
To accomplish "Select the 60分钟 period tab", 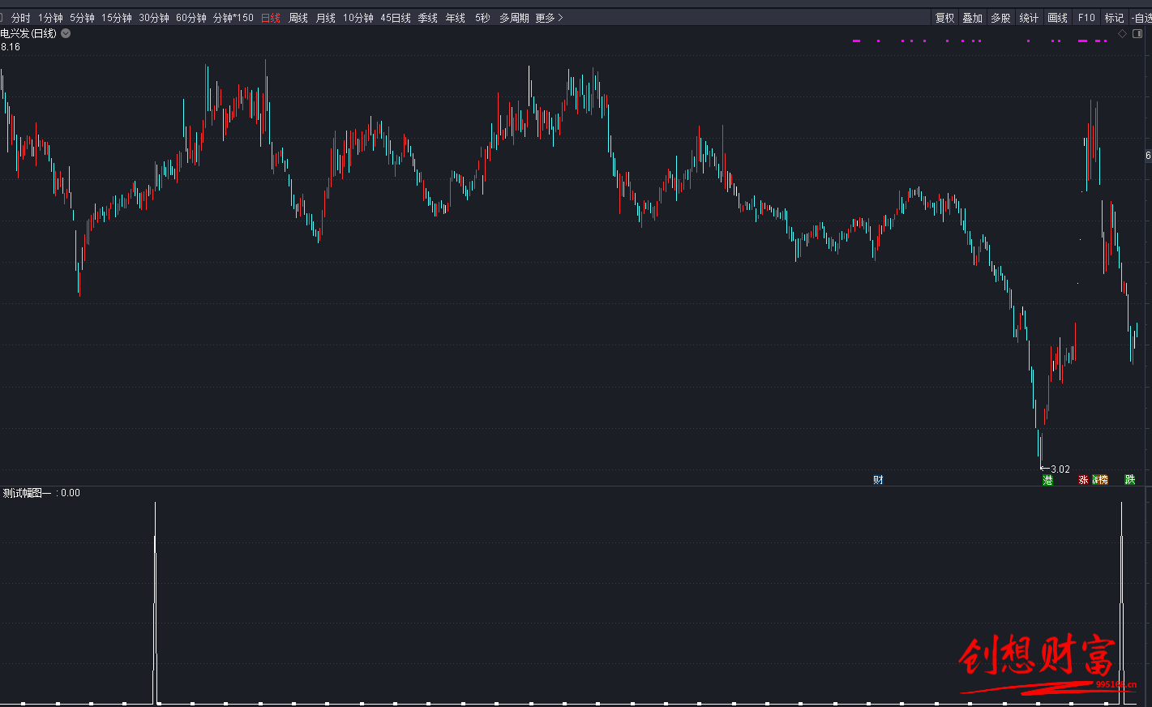I will 191,18.
